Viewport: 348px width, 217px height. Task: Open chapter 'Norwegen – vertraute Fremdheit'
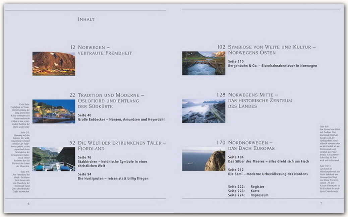tap(105, 50)
